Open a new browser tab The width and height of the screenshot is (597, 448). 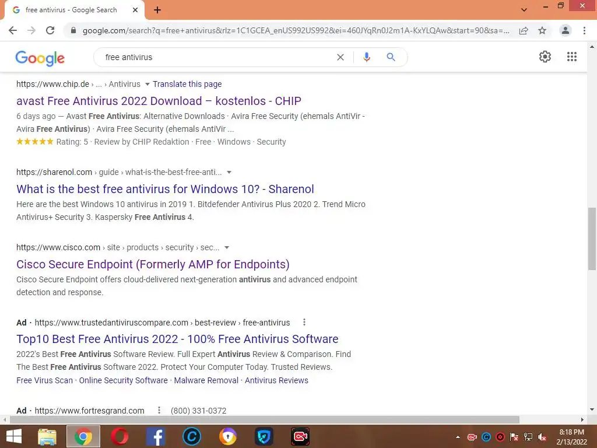coord(157,10)
